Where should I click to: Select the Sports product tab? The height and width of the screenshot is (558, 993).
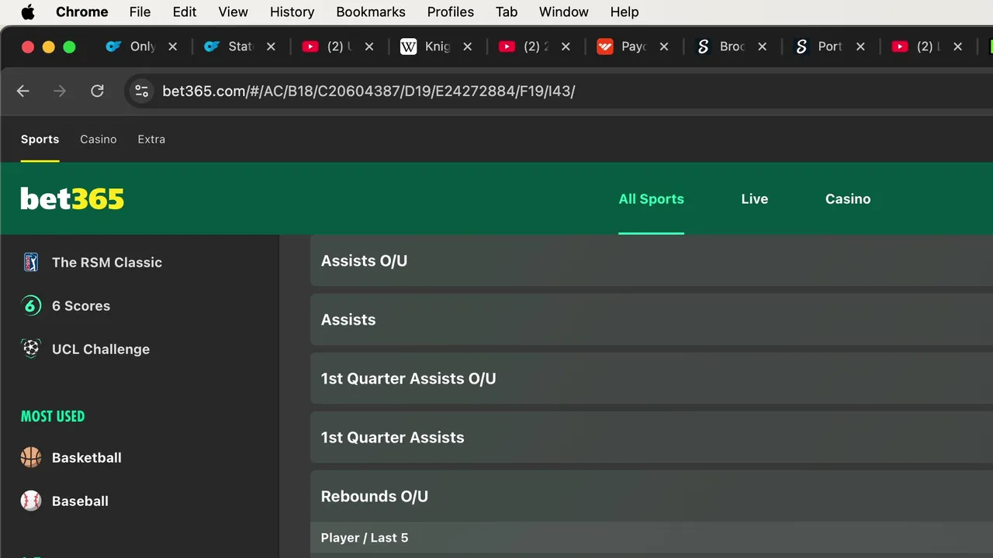coord(40,139)
